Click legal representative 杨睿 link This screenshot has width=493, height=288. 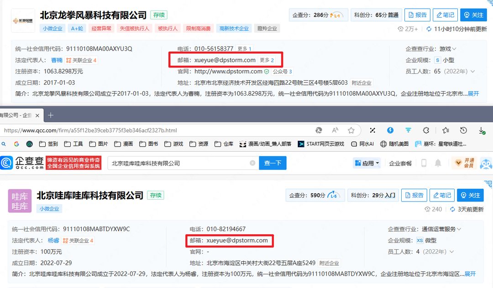pyautogui.click(x=53, y=240)
